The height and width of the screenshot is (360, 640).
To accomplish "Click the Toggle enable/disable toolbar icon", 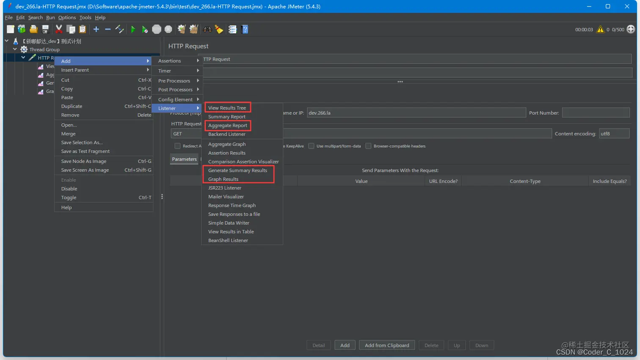I will point(120,29).
